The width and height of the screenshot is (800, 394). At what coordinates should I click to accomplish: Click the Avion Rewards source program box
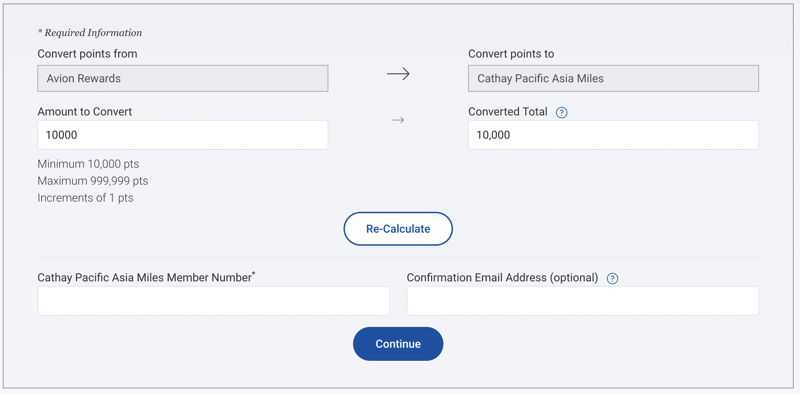pyautogui.click(x=183, y=78)
